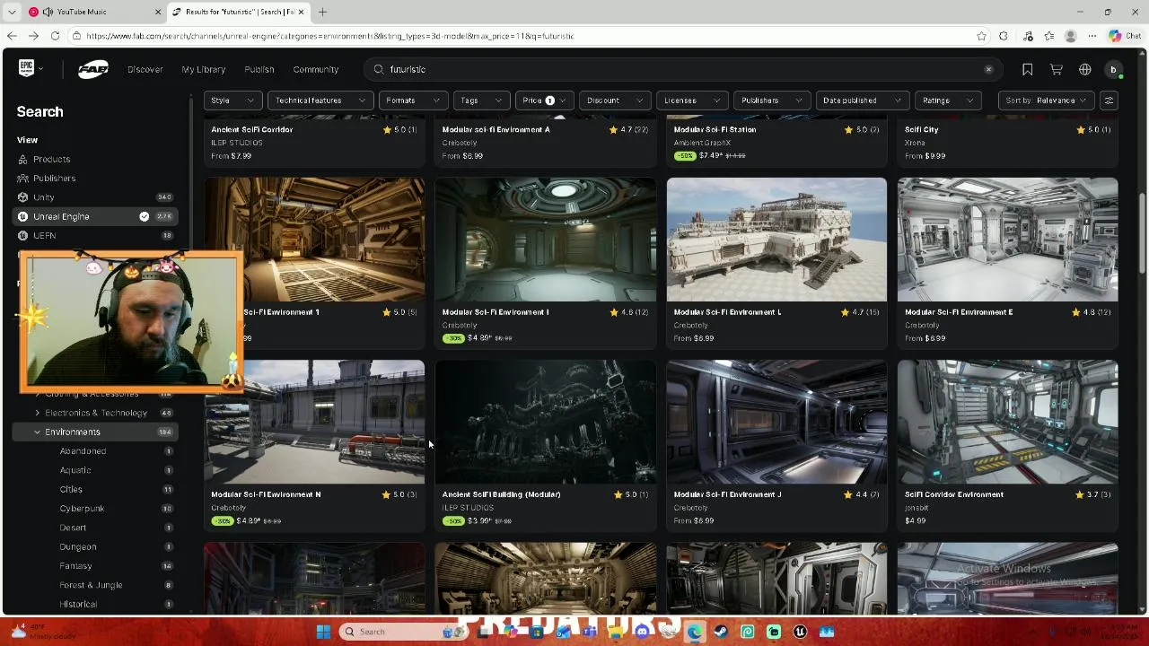Click the Epic Games logo icon
1149x646 pixels.
[26, 68]
